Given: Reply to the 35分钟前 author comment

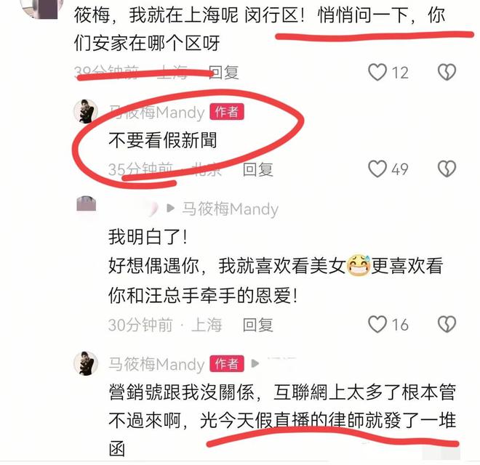Looking at the screenshot, I should [257, 169].
